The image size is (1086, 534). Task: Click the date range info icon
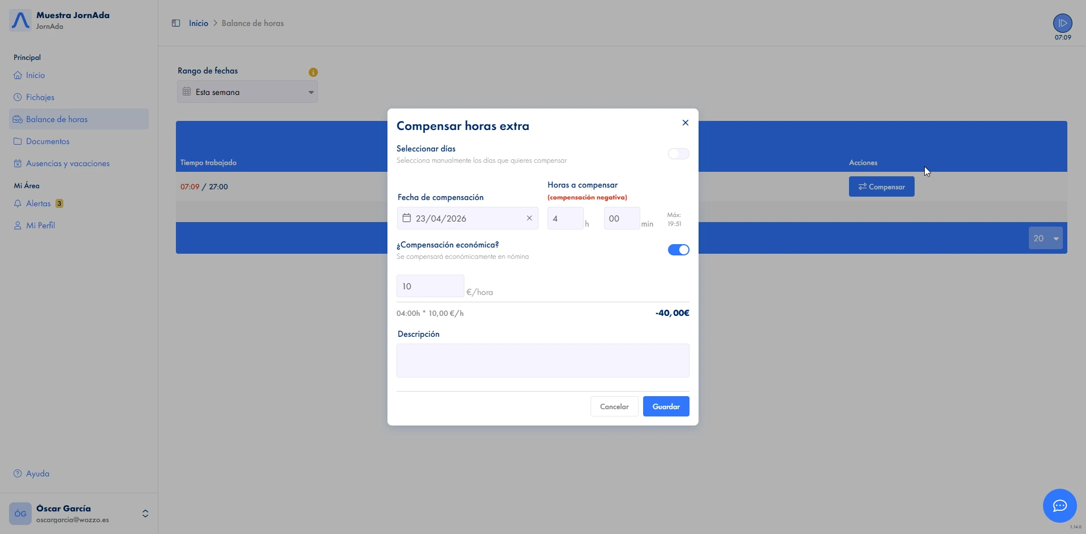pyautogui.click(x=313, y=72)
